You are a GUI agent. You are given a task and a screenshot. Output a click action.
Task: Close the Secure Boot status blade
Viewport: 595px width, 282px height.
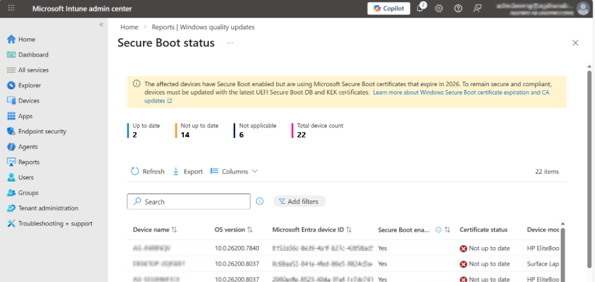(x=575, y=43)
